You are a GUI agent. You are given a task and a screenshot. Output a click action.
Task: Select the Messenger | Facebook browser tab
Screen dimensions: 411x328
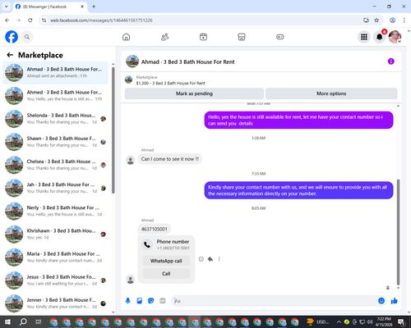49,7
